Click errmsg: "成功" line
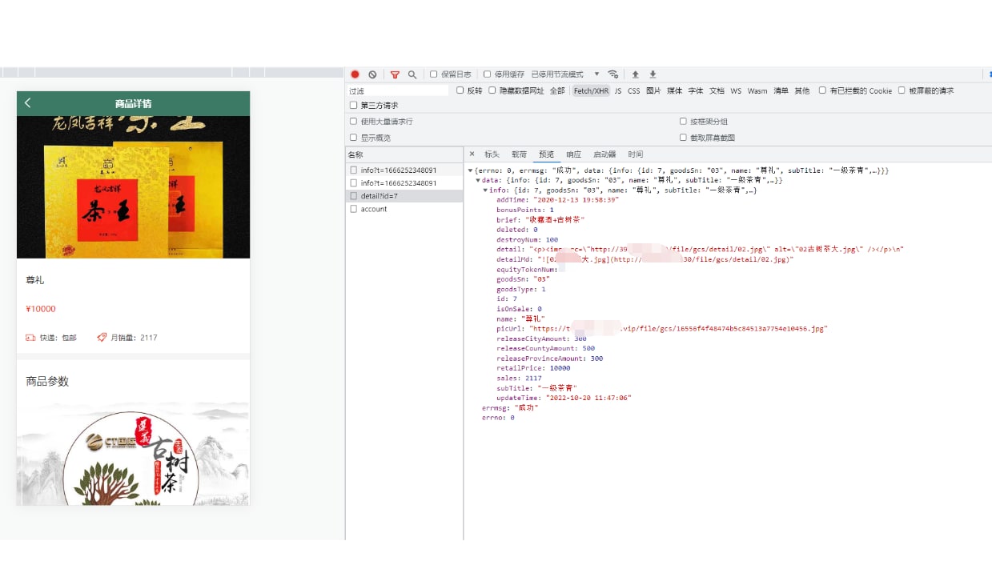 pyautogui.click(x=510, y=407)
